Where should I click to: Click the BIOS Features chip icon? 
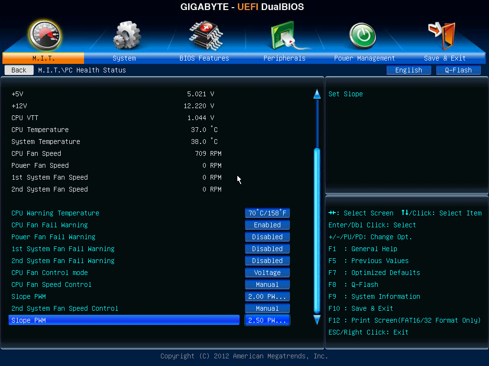coord(206,35)
